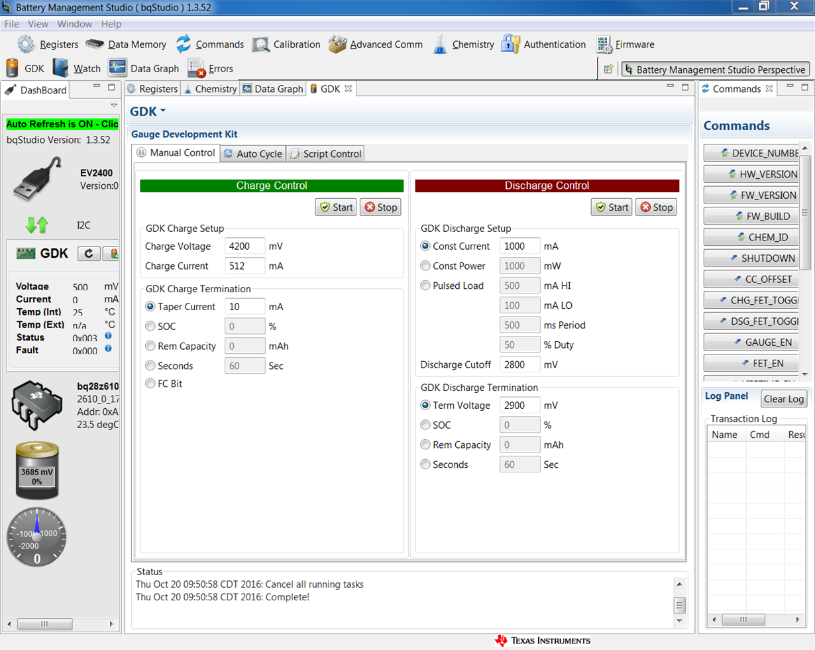Minimize the GDK editor panel

(x=670, y=87)
